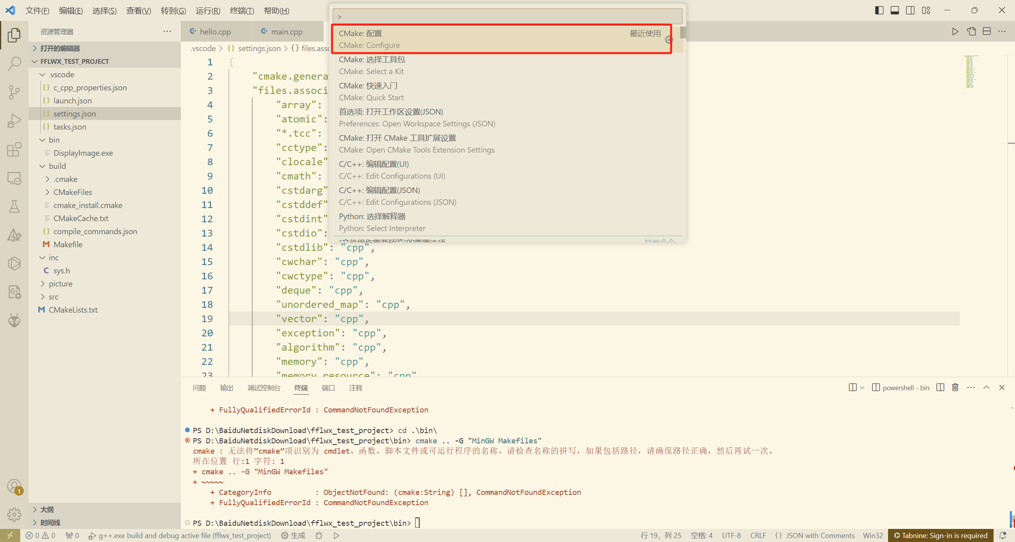Toggle the bottom panel visibility

coord(895,10)
